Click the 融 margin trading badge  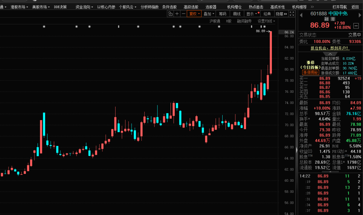pyautogui.click(x=326, y=19)
